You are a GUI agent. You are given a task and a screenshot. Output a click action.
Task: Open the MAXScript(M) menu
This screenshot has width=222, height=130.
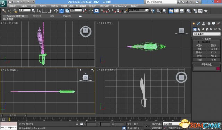[x=120, y=6]
